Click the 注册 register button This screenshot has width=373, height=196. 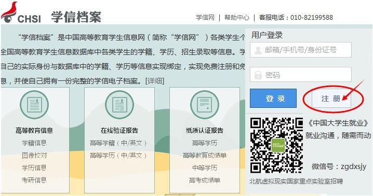click(331, 99)
